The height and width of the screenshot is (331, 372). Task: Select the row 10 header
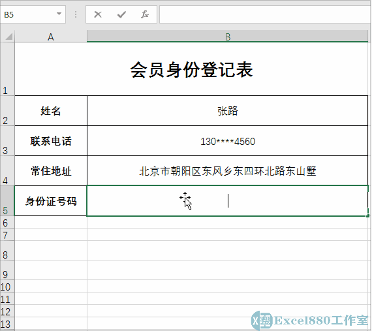click(7, 287)
